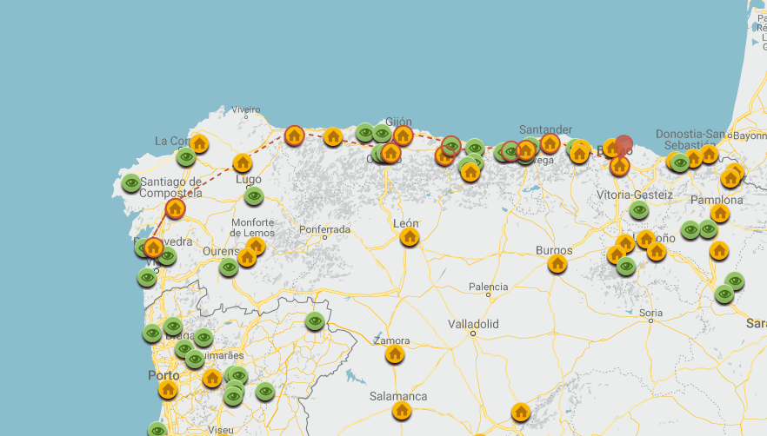The image size is (767, 436).
Task: Click the Palencia city label
Action: pos(488,287)
